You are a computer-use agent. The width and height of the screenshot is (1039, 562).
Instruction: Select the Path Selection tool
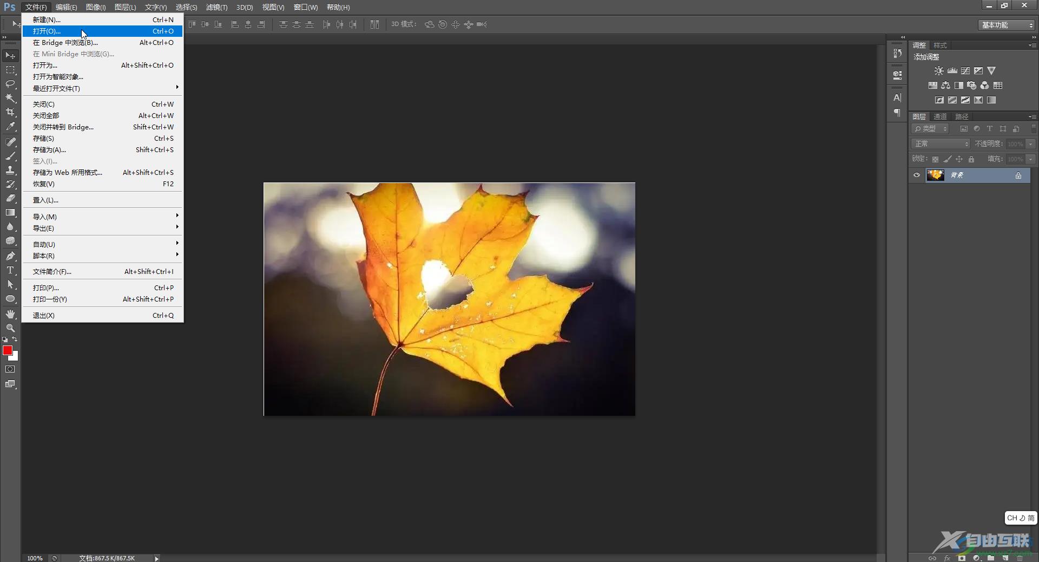pos(10,284)
